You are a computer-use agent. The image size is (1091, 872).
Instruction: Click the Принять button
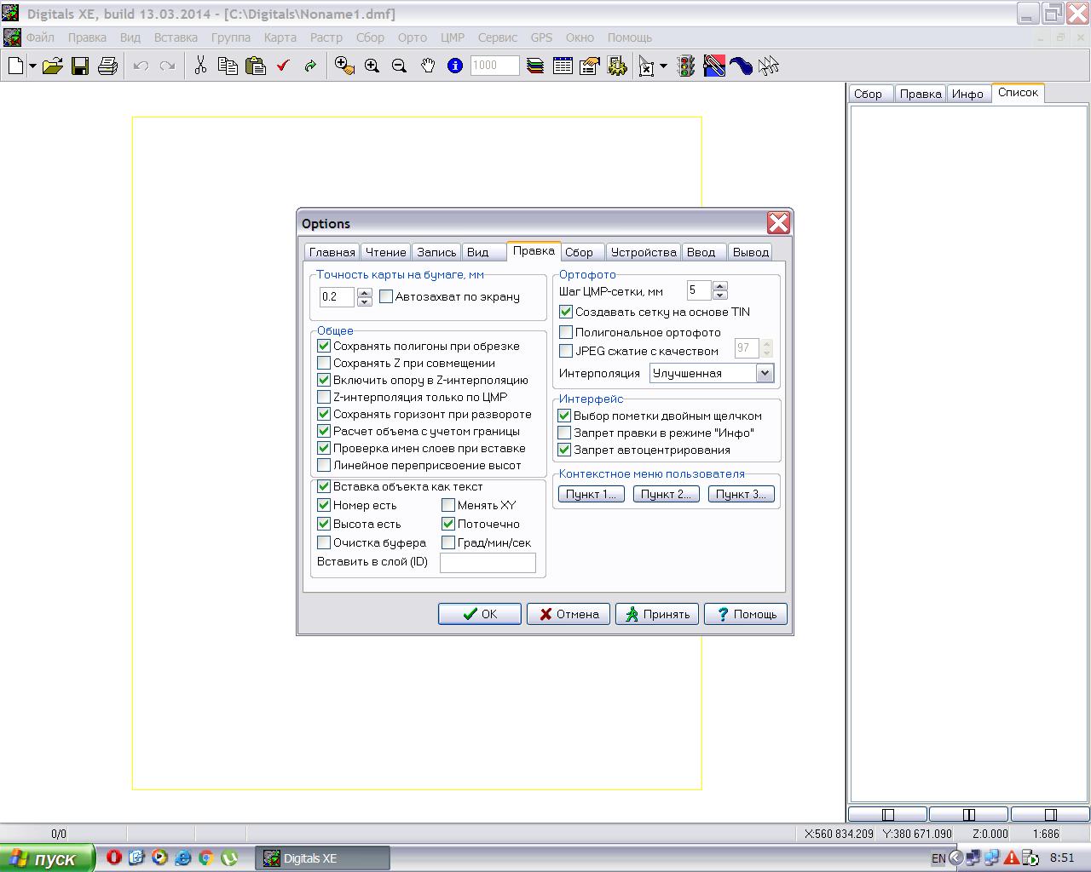click(x=657, y=614)
